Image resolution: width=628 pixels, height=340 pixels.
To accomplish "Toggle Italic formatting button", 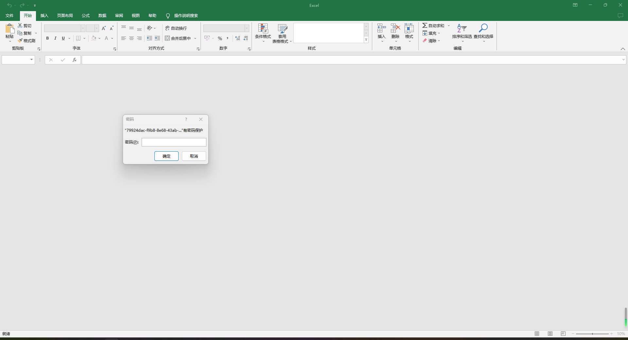I will [55, 38].
